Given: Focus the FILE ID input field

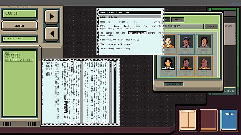Looking at the screenshot, I should [19, 14].
